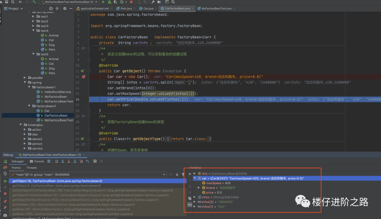Screen dimensions: 381x219
Task: Click the Debug bug icon in toolbar
Action: tap(109, 2)
